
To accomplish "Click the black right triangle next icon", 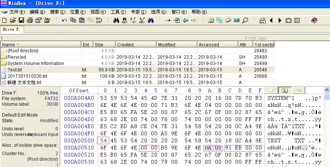I will 280,20.
